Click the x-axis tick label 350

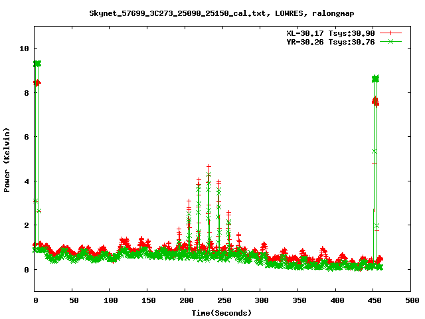click(299, 300)
